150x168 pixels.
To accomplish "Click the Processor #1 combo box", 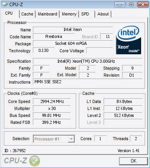I will click(x=54, y=139).
